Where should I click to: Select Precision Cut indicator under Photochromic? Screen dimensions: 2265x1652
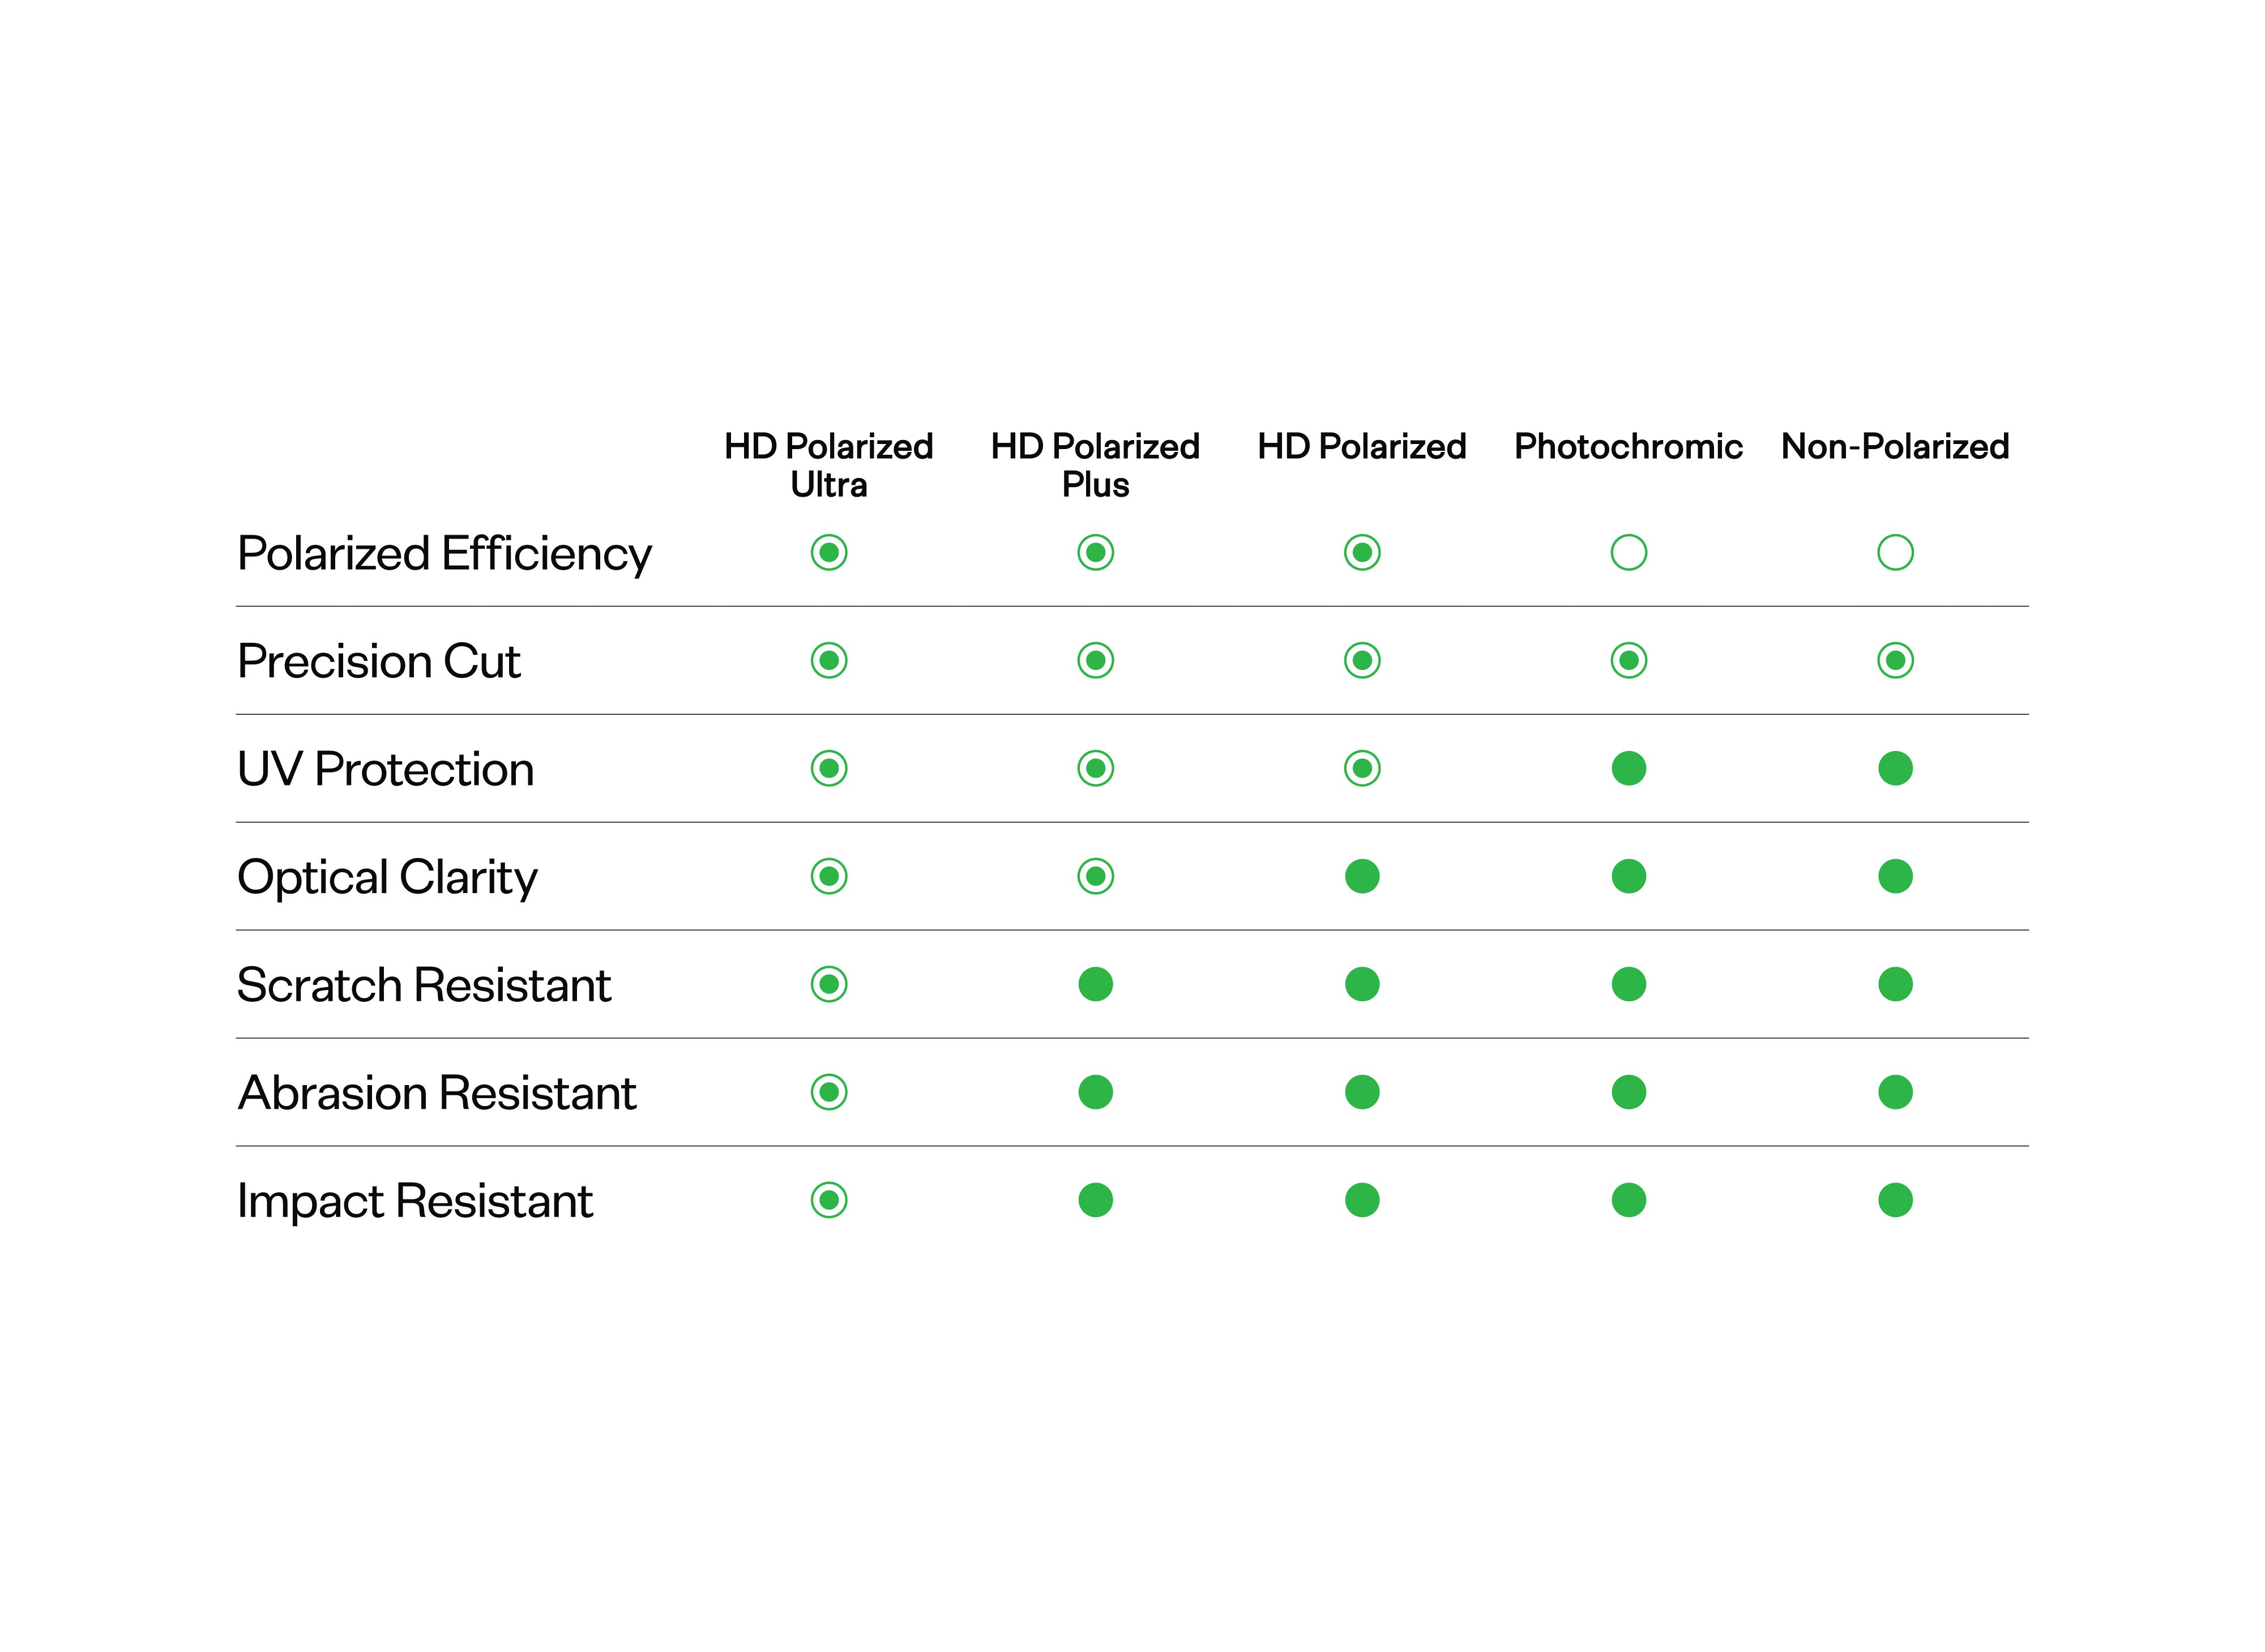point(1629,660)
